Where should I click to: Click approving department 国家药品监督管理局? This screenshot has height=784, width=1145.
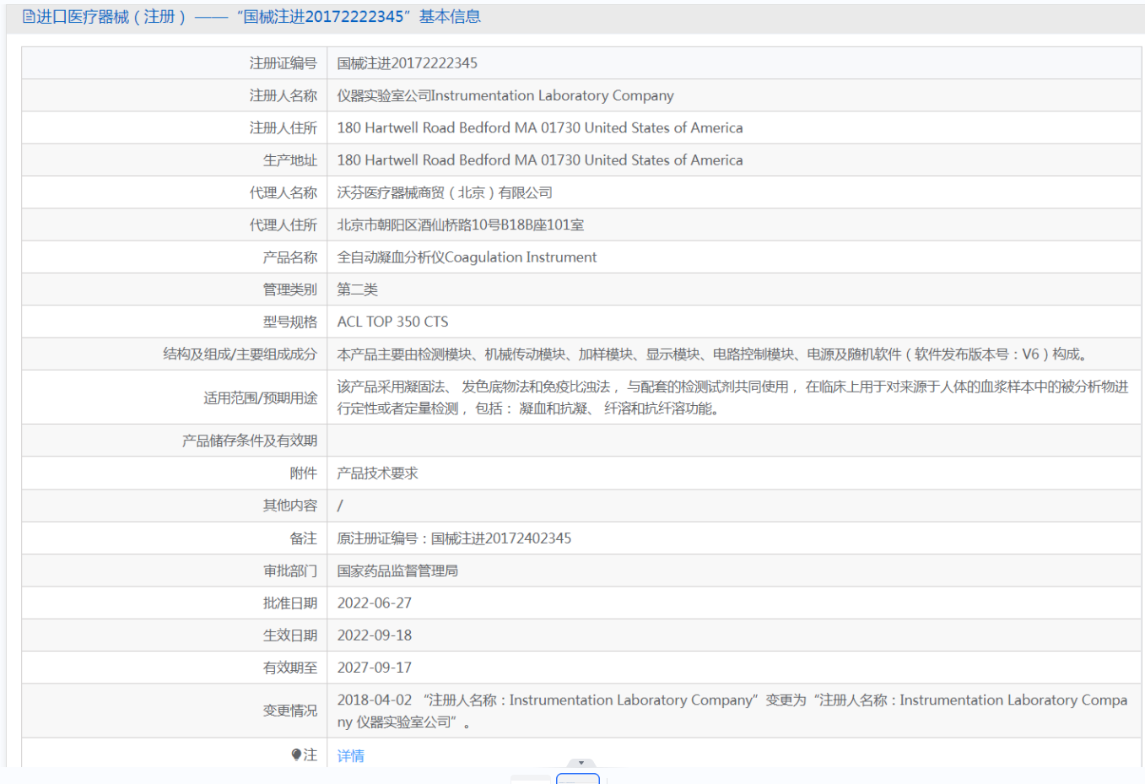[397, 571]
